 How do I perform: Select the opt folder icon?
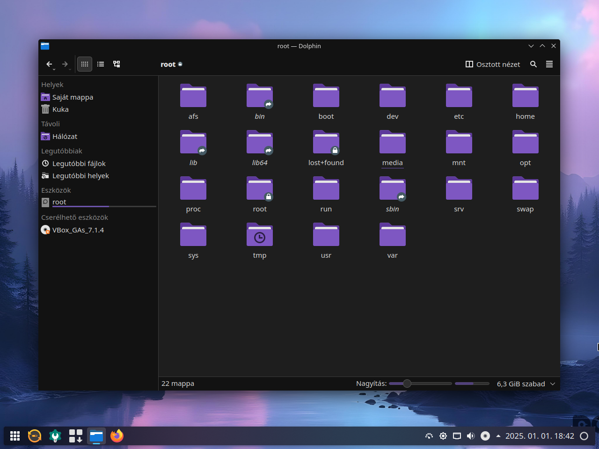tap(526, 142)
